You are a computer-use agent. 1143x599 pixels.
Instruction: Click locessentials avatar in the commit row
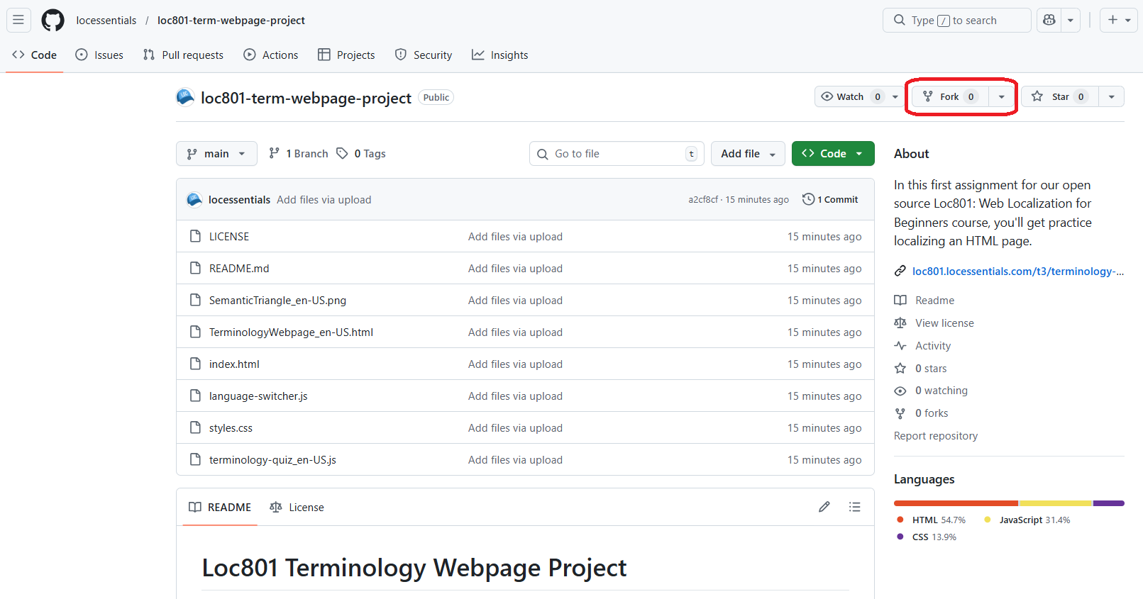[194, 200]
